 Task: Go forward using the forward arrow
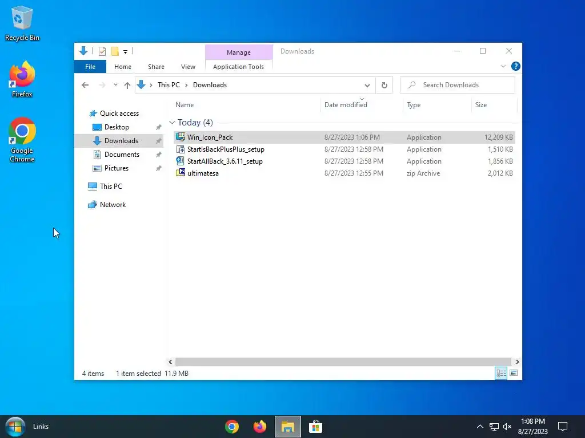coord(102,85)
